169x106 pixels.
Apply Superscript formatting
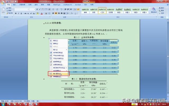(31, 14)
